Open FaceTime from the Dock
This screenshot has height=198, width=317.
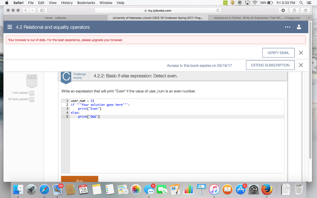tap(162, 190)
